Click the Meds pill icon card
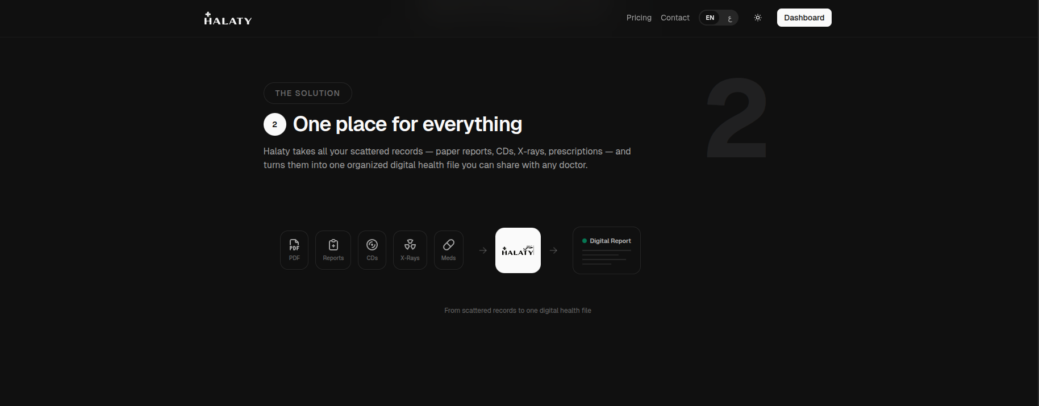Screen dimensions: 1039x406 pyautogui.click(x=449, y=250)
